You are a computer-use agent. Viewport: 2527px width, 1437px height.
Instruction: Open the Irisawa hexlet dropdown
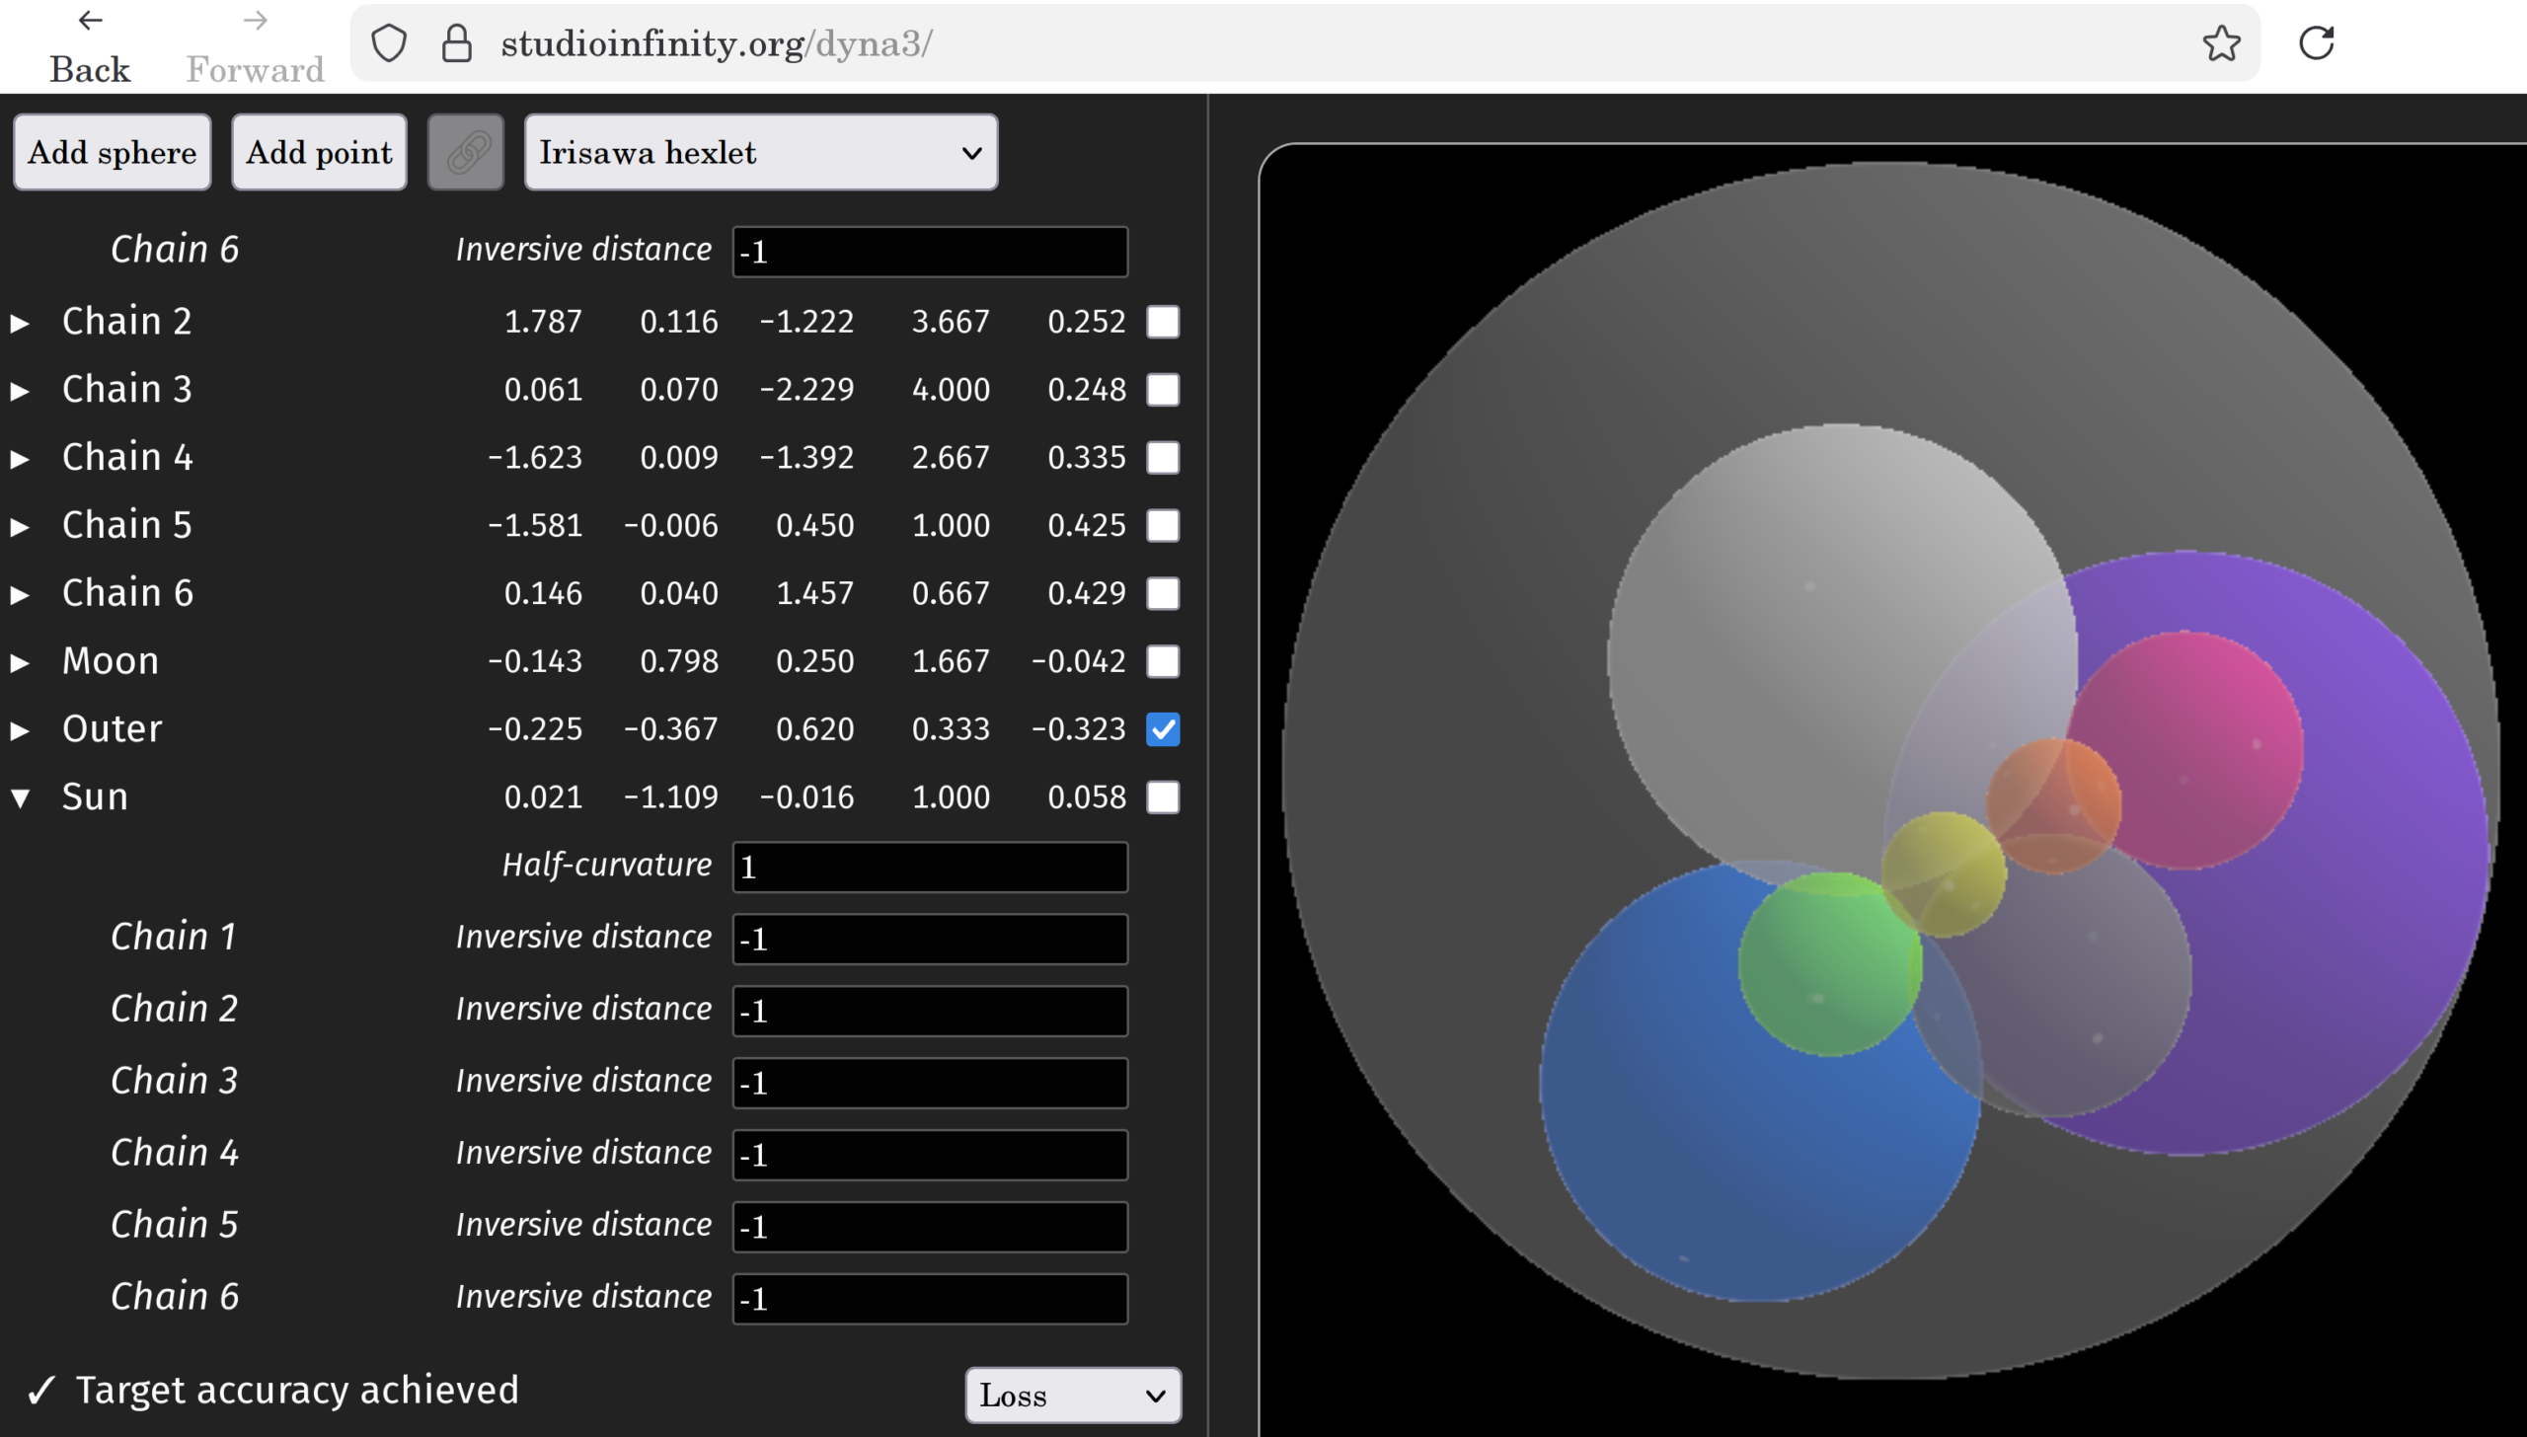coord(760,152)
